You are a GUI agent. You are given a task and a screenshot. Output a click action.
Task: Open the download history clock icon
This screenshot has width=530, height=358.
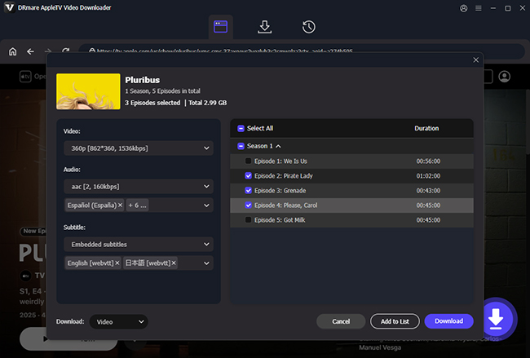(x=308, y=27)
